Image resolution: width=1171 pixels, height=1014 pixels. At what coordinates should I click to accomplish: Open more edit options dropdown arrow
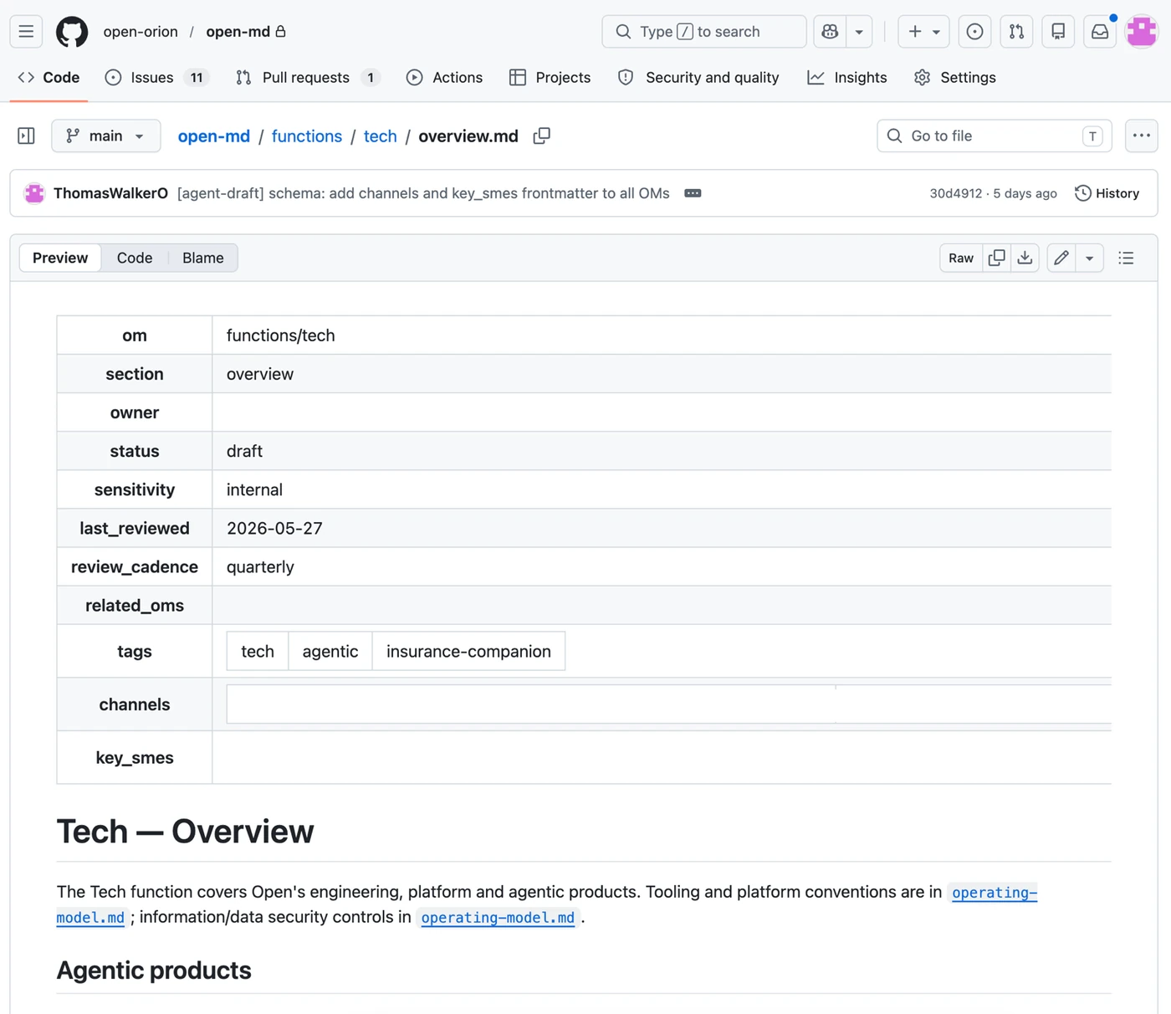click(x=1089, y=258)
